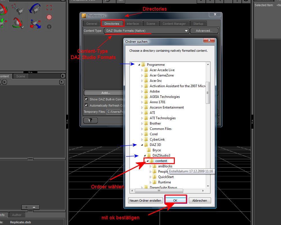Screen dimensions: 281x225
Task: Open the Content Type dropdown
Action: (146, 31)
